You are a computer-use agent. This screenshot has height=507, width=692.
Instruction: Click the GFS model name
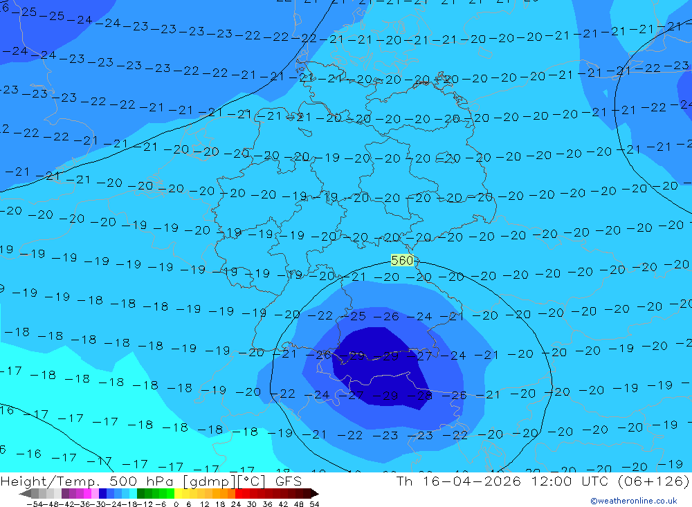(x=289, y=481)
